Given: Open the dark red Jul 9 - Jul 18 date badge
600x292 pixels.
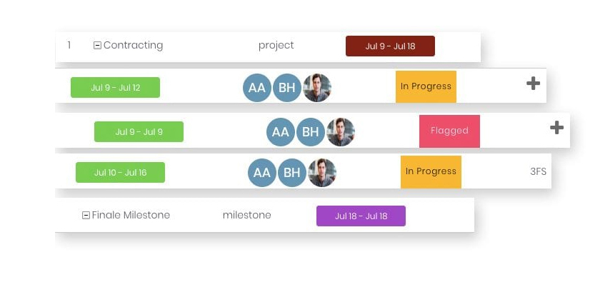Looking at the screenshot, I should pyautogui.click(x=390, y=46).
